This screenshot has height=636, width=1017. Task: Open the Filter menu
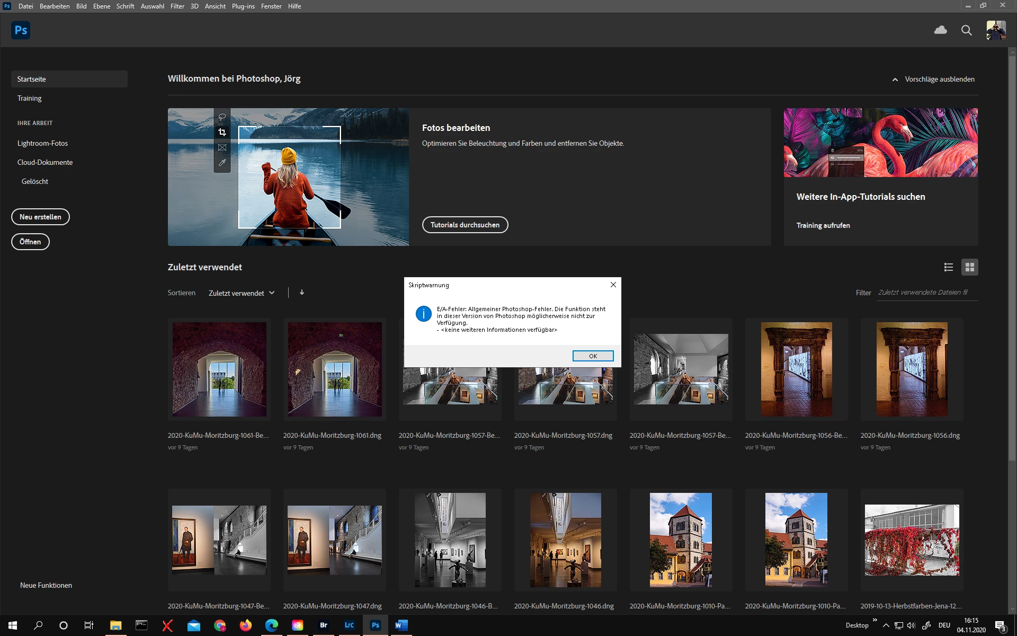click(177, 6)
